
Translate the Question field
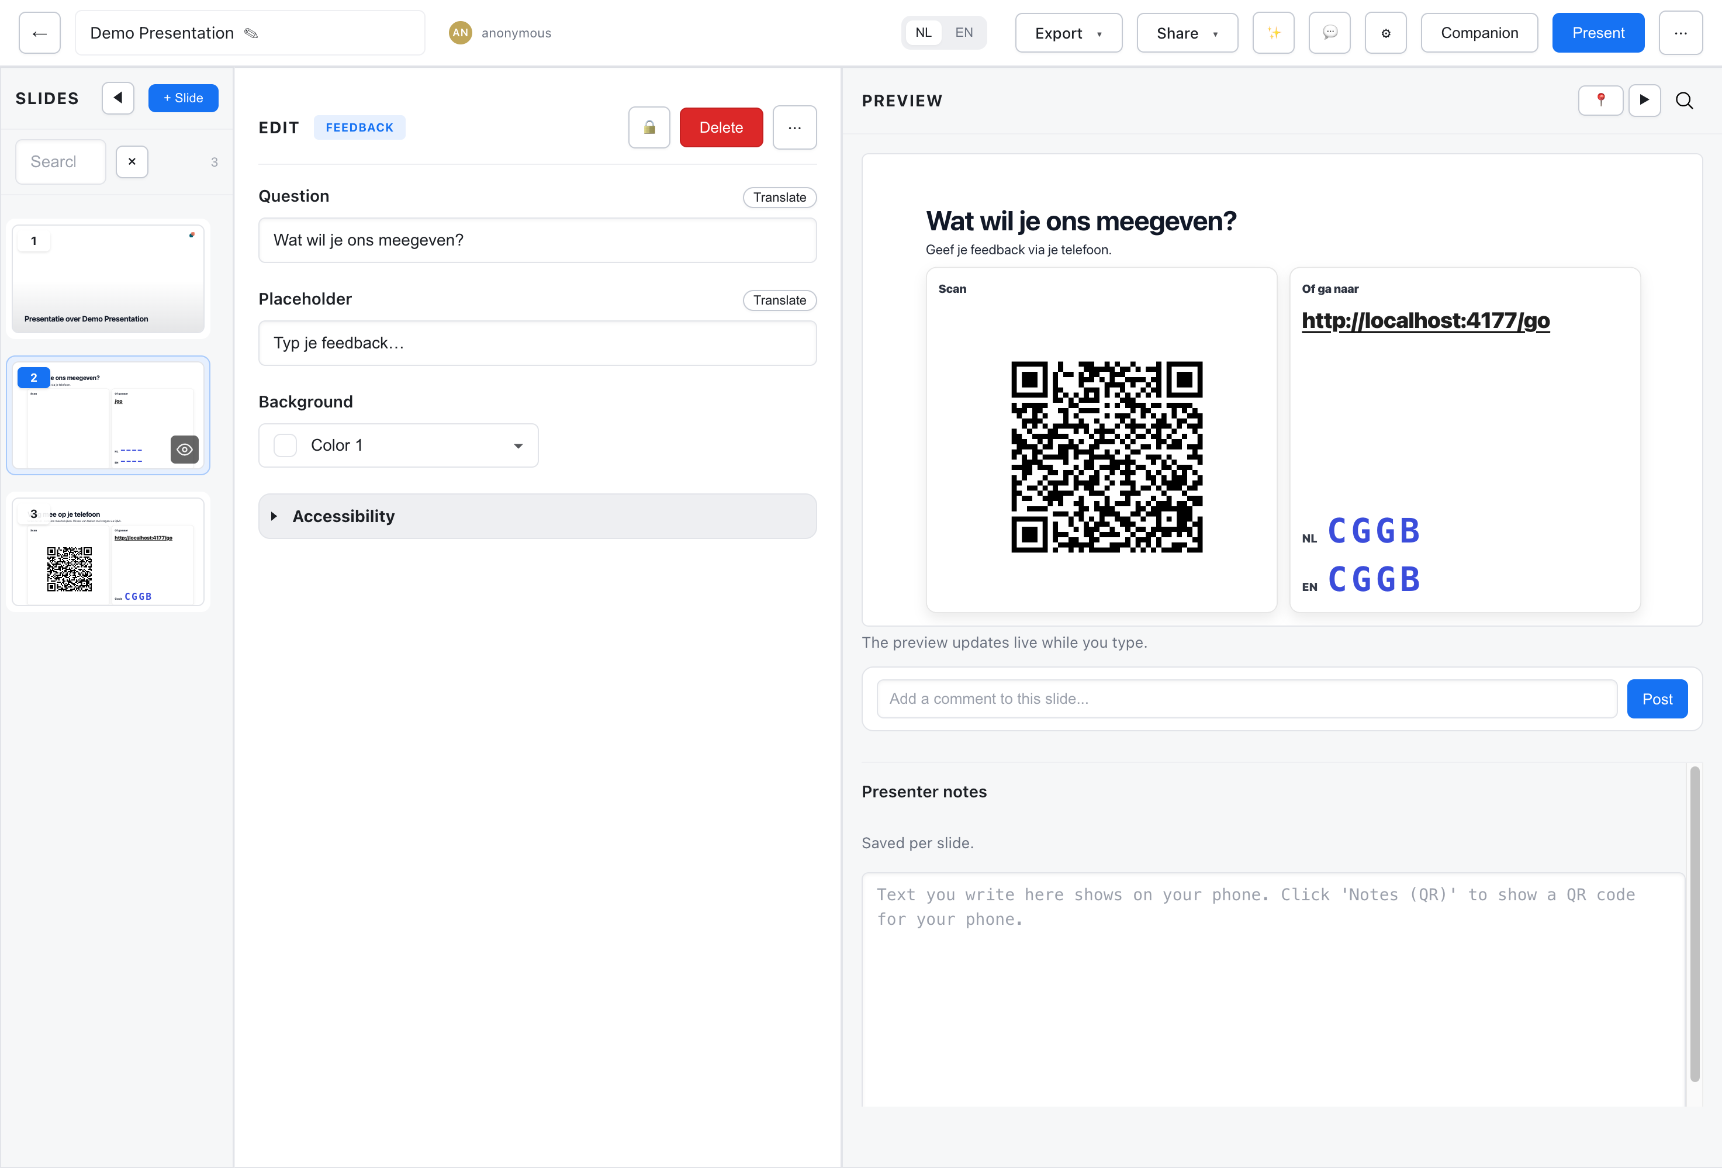780,197
